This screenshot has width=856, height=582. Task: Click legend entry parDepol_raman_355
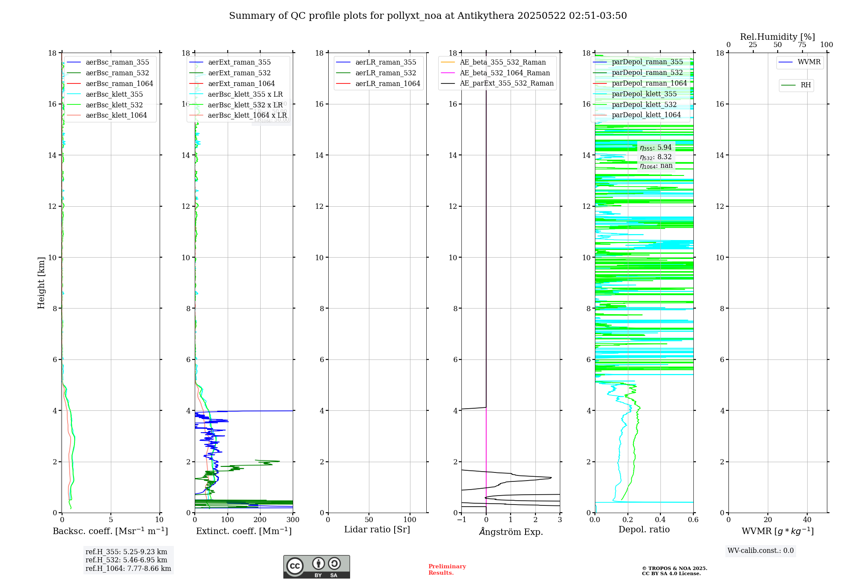click(639, 62)
